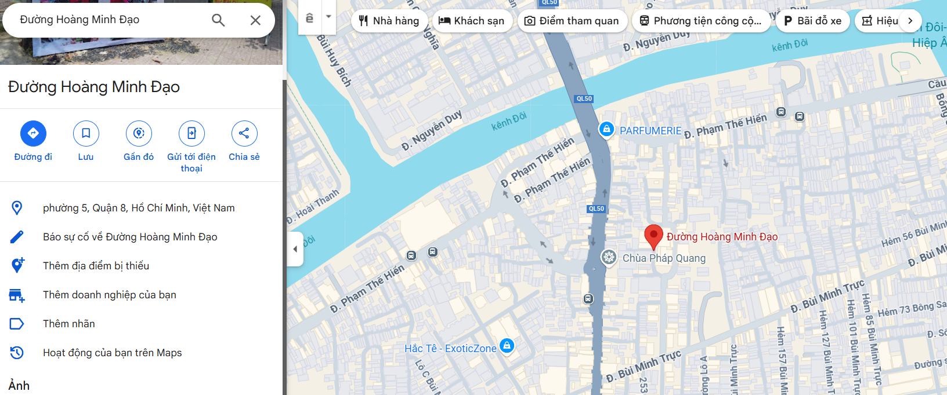Open Gần đó nearby search
The height and width of the screenshot is (395, 947).
(x=139, y=133)
